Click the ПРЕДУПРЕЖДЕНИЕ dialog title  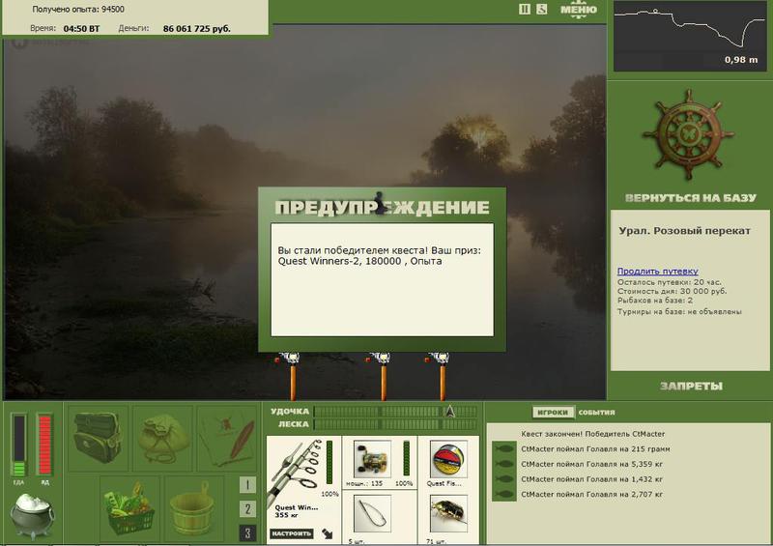coord(382,207)
